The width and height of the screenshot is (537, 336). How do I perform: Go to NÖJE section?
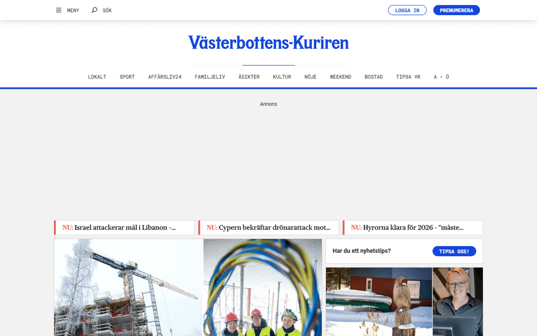click(x=311, y=77)
